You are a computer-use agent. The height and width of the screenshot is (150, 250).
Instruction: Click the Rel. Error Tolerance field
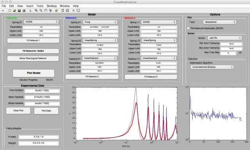click(231, 44)
